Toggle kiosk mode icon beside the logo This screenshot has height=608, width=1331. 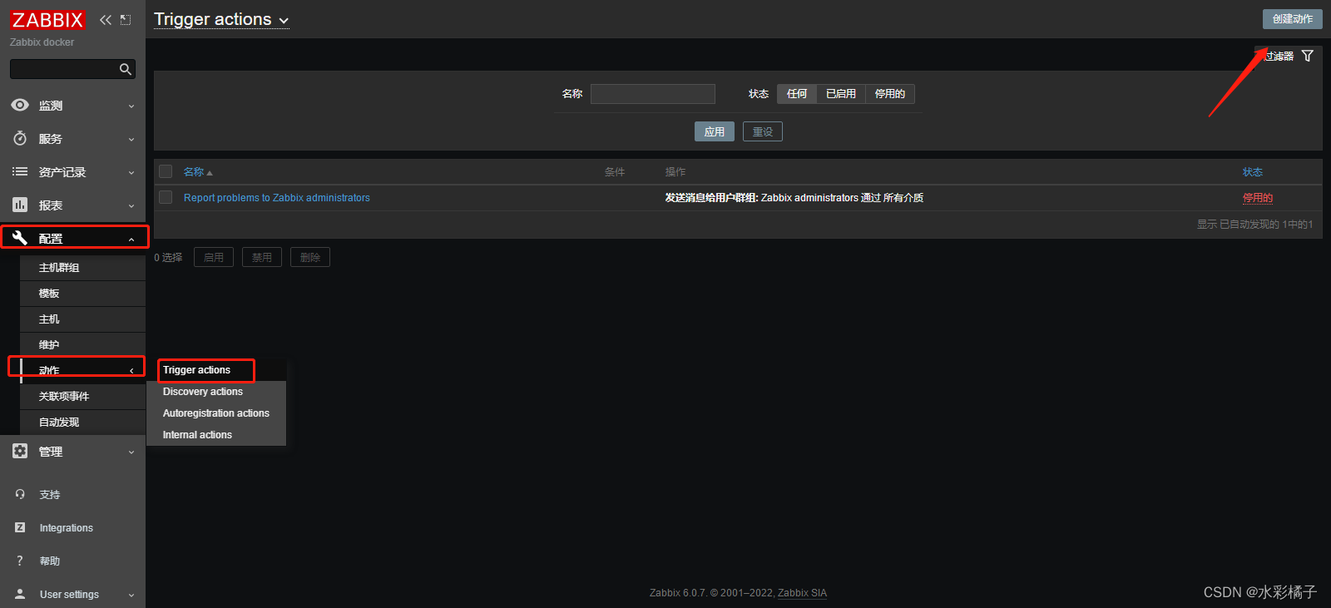click(x=126, y=20)
